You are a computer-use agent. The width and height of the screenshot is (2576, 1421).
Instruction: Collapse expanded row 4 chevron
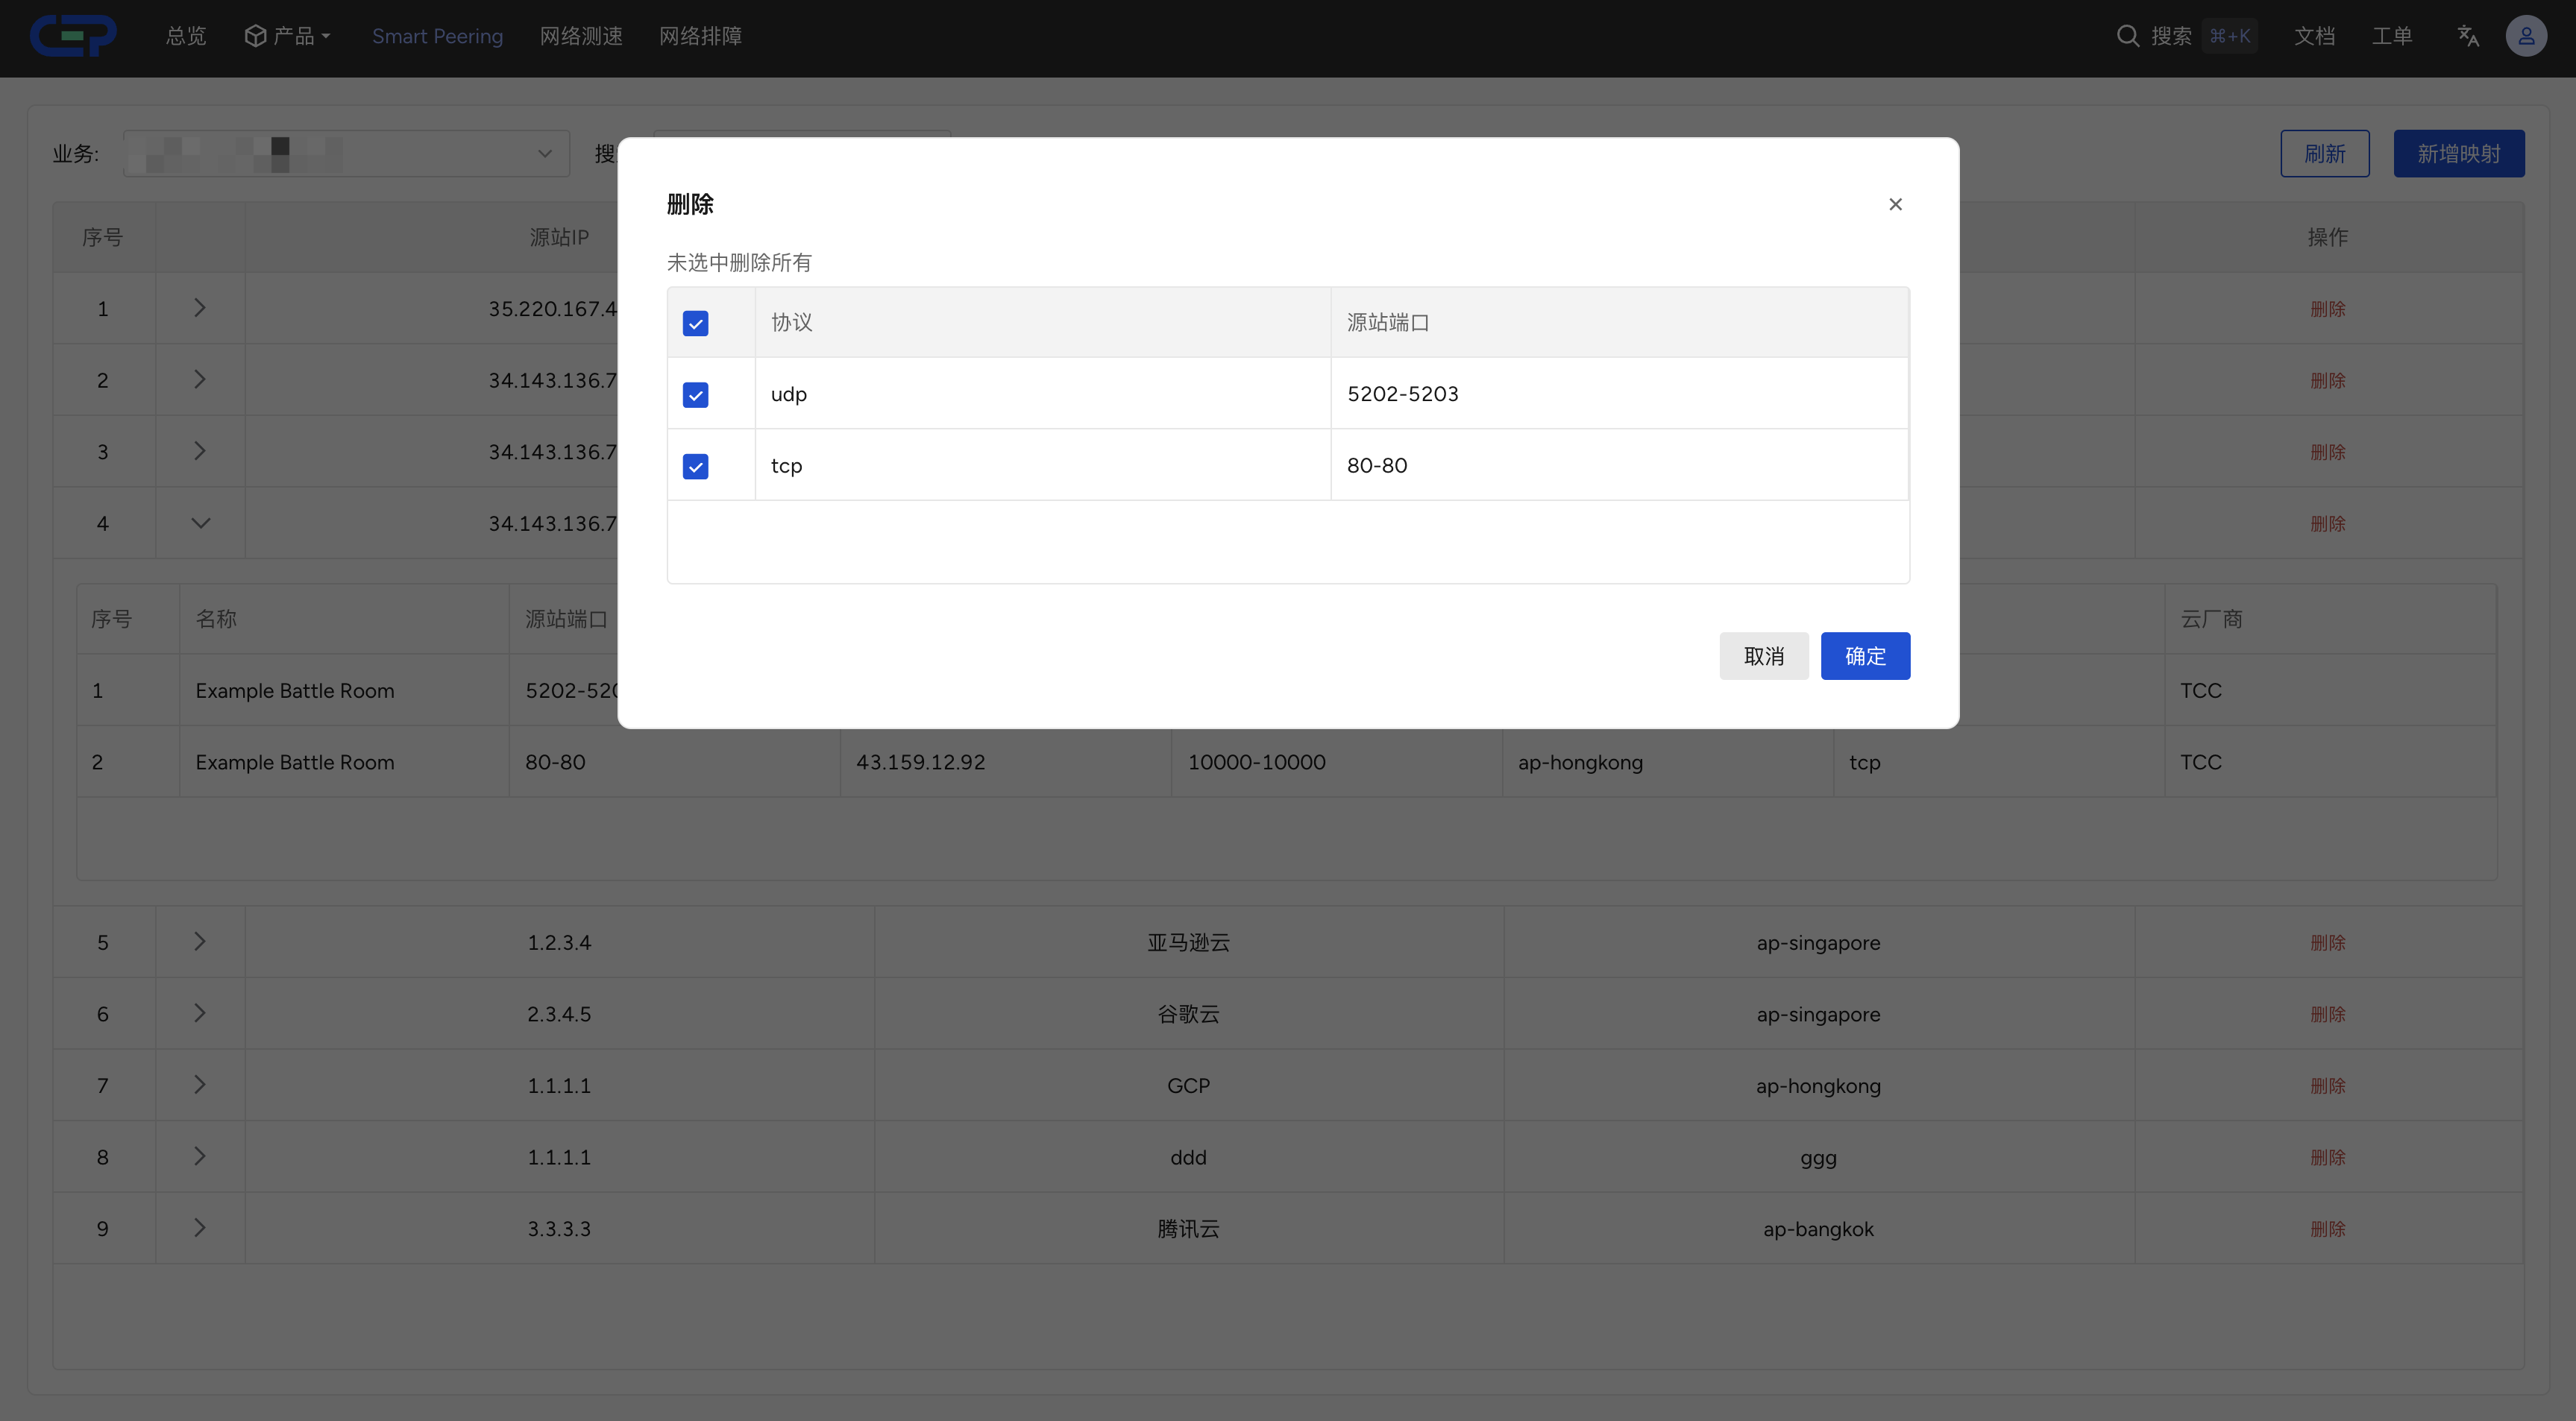coord(200,523)
